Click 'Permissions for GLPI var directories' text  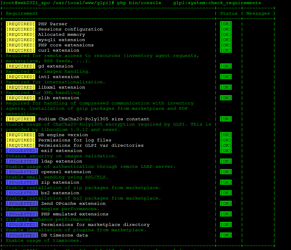pyautogui.click(x=91, y=145)
